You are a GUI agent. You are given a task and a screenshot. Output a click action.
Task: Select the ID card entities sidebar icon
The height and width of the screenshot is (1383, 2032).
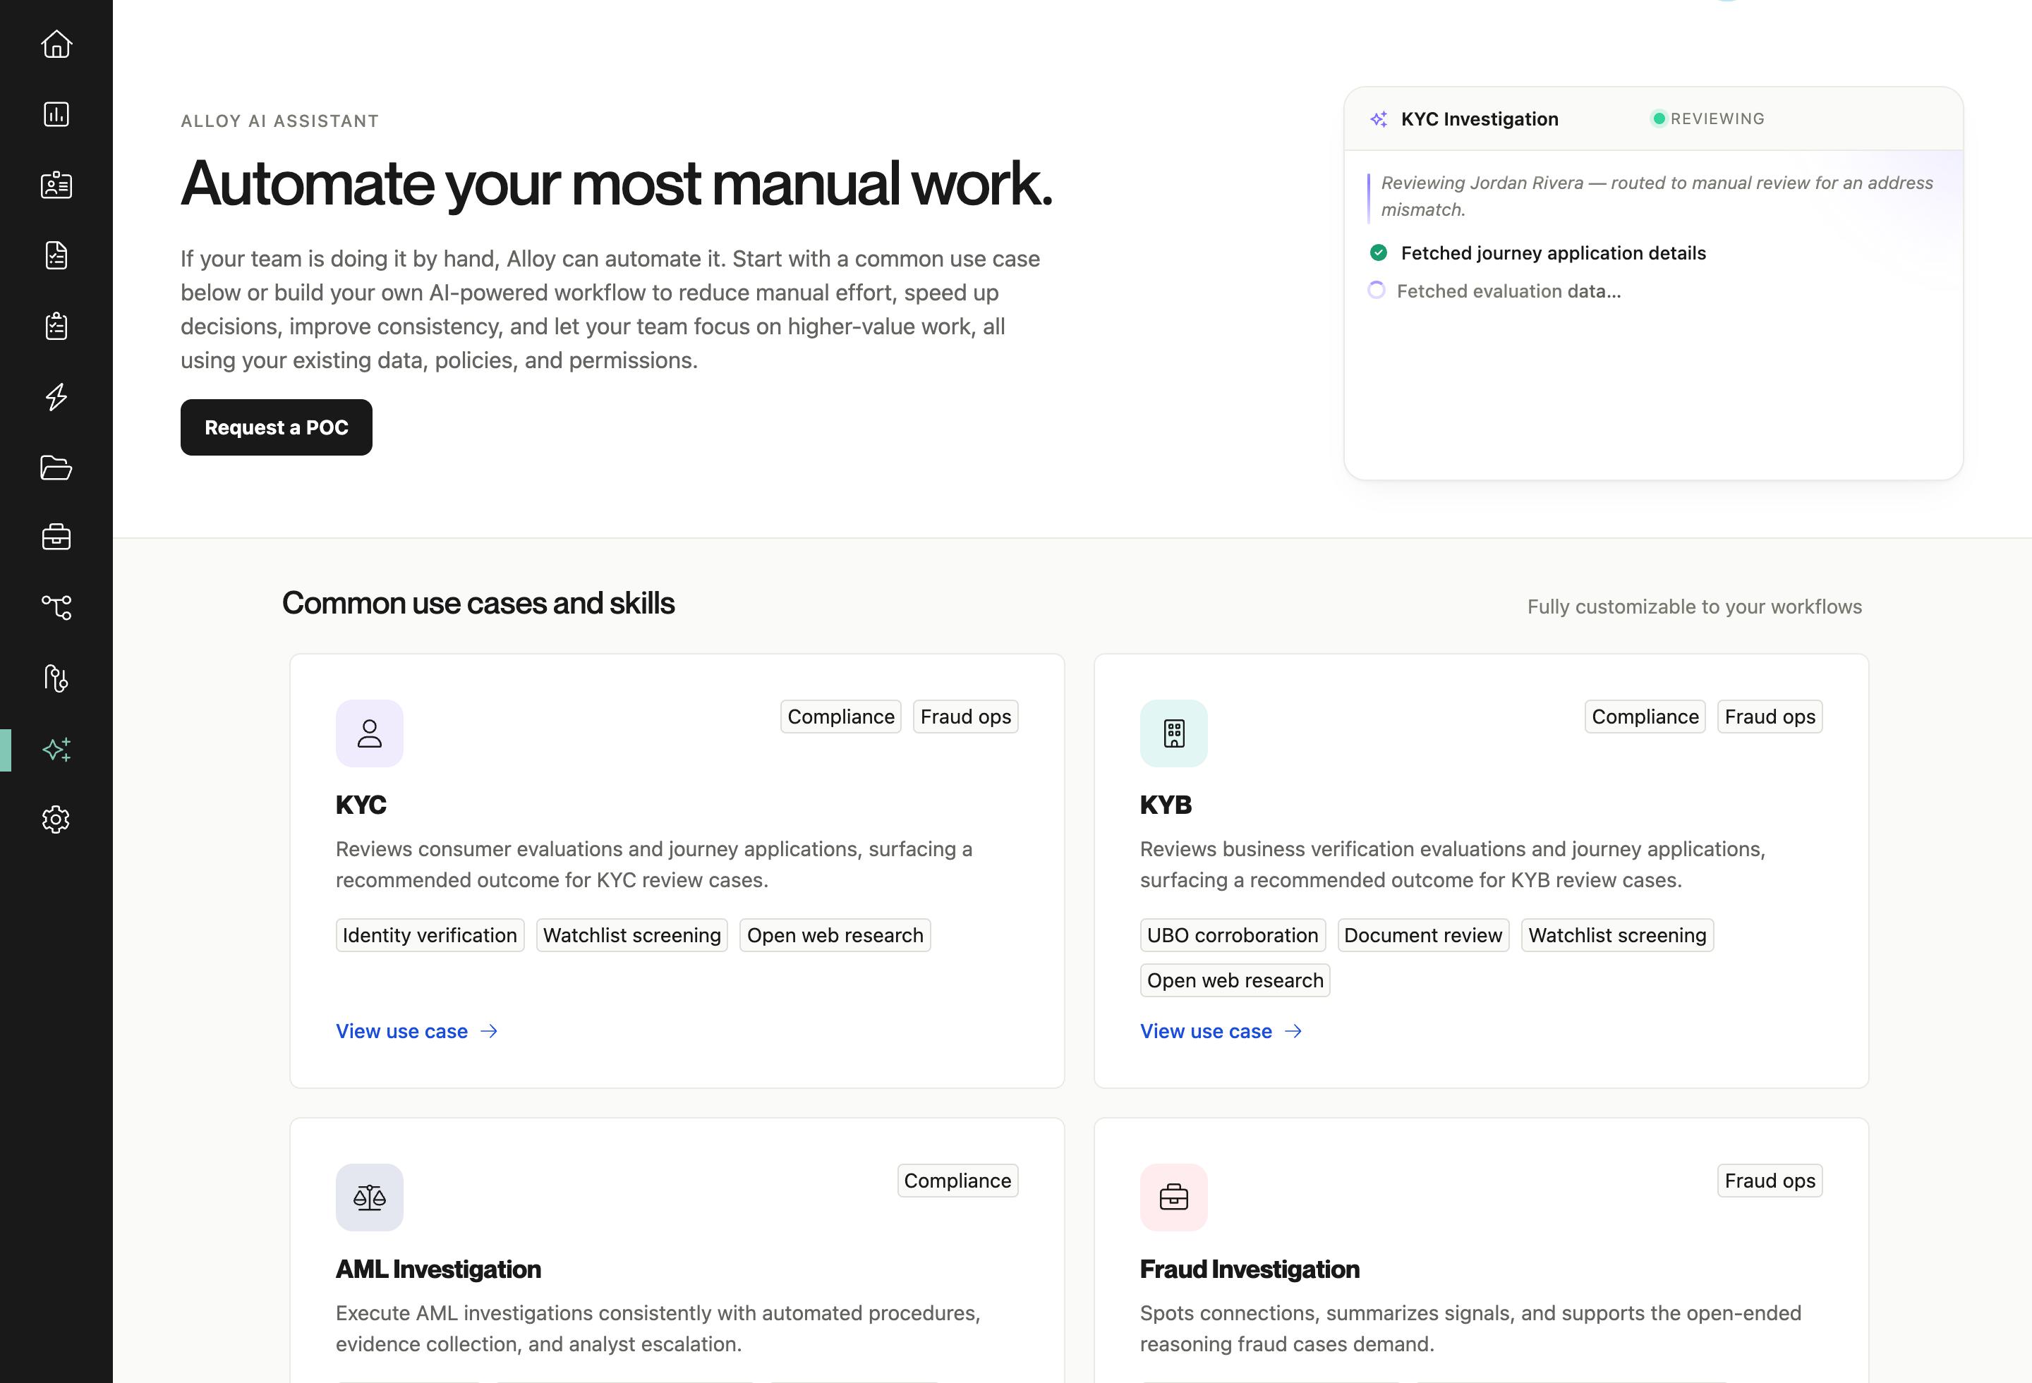pos(56,185)
